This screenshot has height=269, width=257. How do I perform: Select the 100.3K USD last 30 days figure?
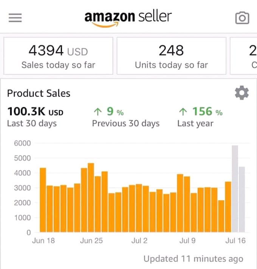click(x=35, y=112)
